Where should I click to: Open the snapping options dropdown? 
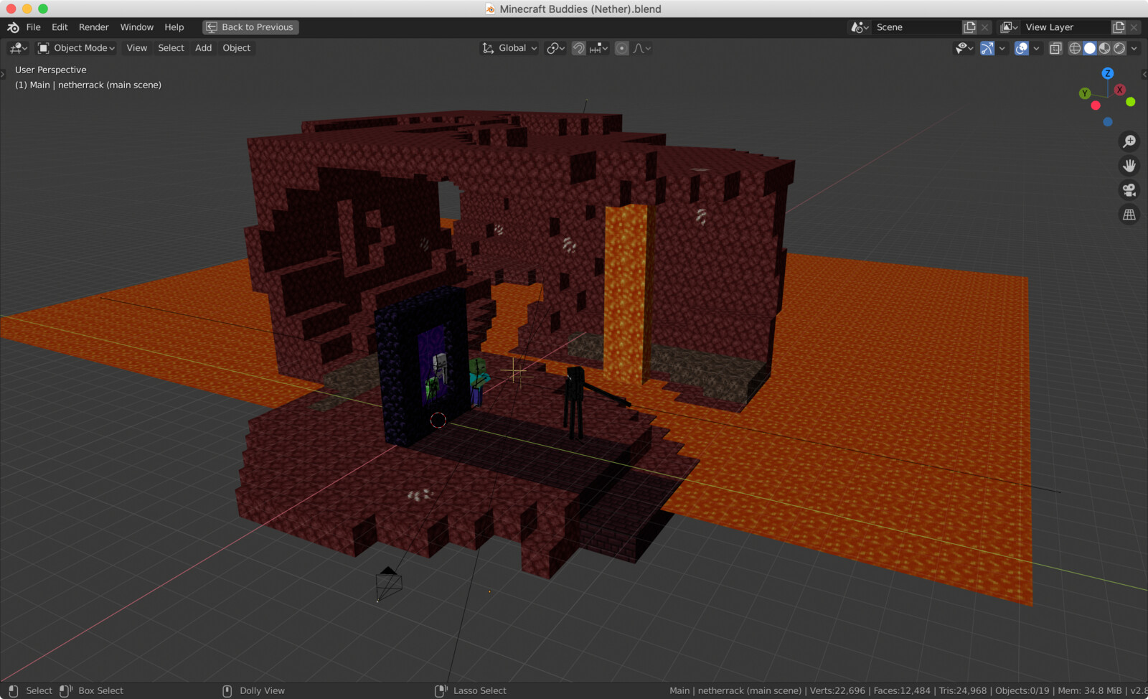pos(599,48)
